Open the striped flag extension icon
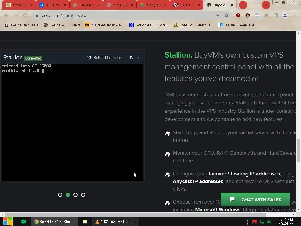 257,15
